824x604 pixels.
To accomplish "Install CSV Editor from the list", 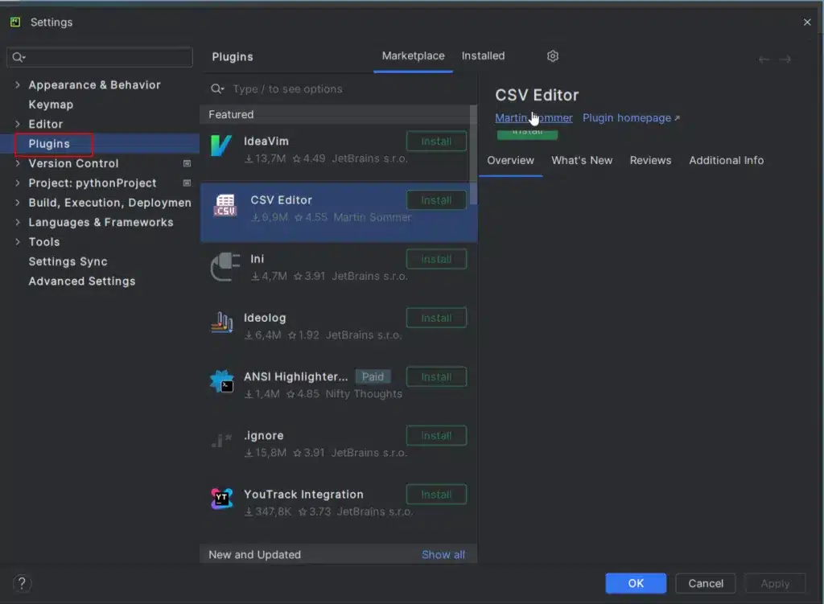I will [x=436, y=200].
